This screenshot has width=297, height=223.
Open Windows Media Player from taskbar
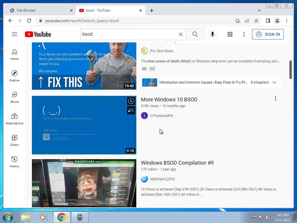pyautogui.click(x=44, y=217)
